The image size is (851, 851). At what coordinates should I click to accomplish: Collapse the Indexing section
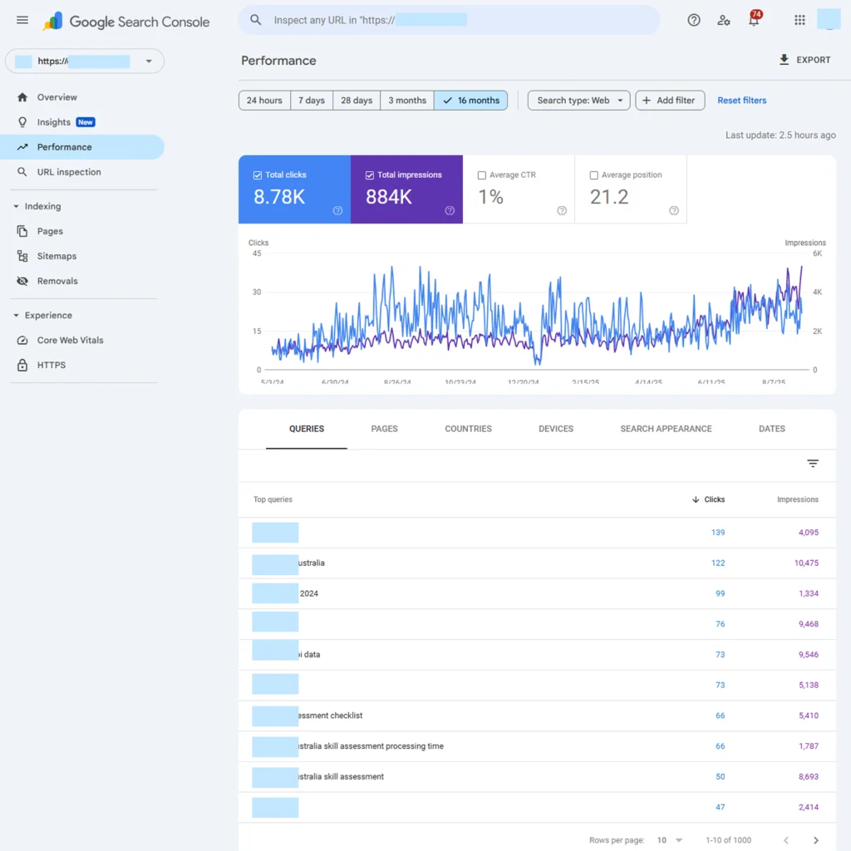[x=17, y=206]
